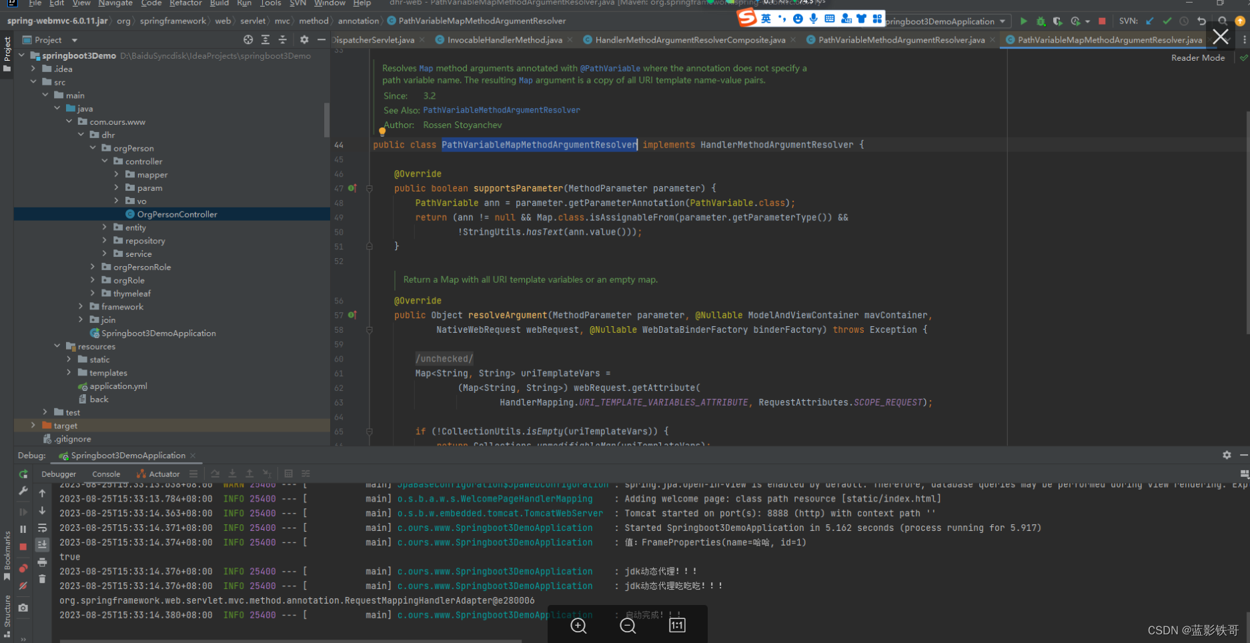Step over with the debugger toolbar arrow
1250x643 pixels.
click(215, 474)
